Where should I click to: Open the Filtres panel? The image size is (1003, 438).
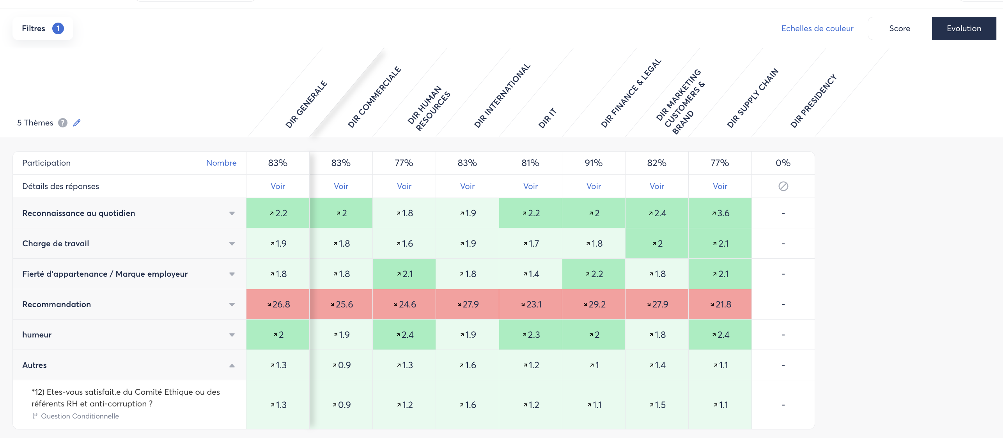[34, 28]
